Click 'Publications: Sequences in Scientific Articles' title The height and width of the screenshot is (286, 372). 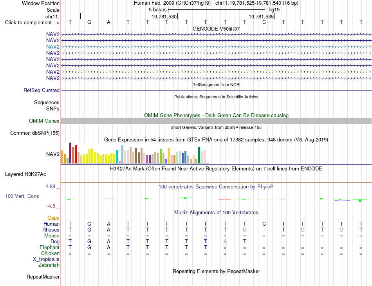(x=216, y=97)
